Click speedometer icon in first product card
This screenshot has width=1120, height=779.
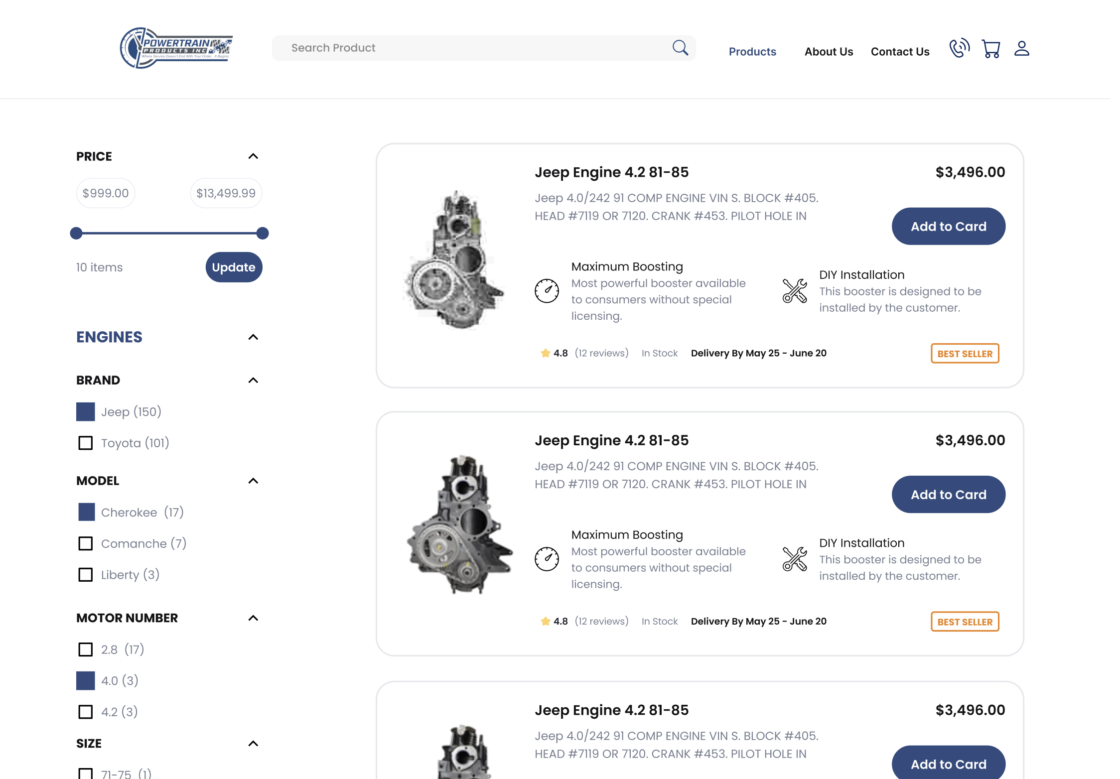point(547,291)
